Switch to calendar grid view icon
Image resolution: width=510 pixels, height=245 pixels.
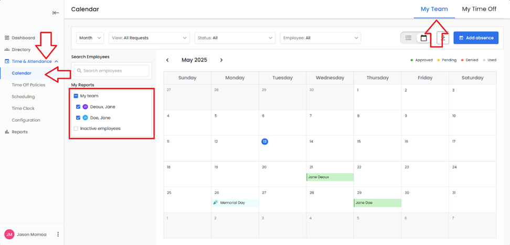pyautogui.click(x=423, y=38)
